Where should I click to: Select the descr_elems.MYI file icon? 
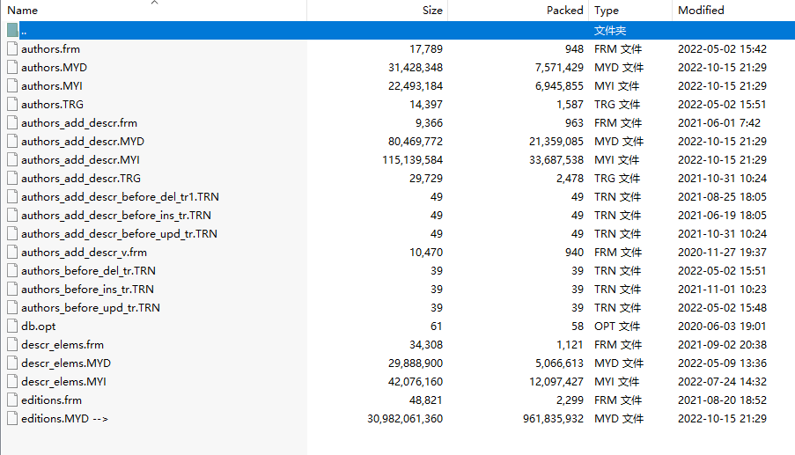12,382
